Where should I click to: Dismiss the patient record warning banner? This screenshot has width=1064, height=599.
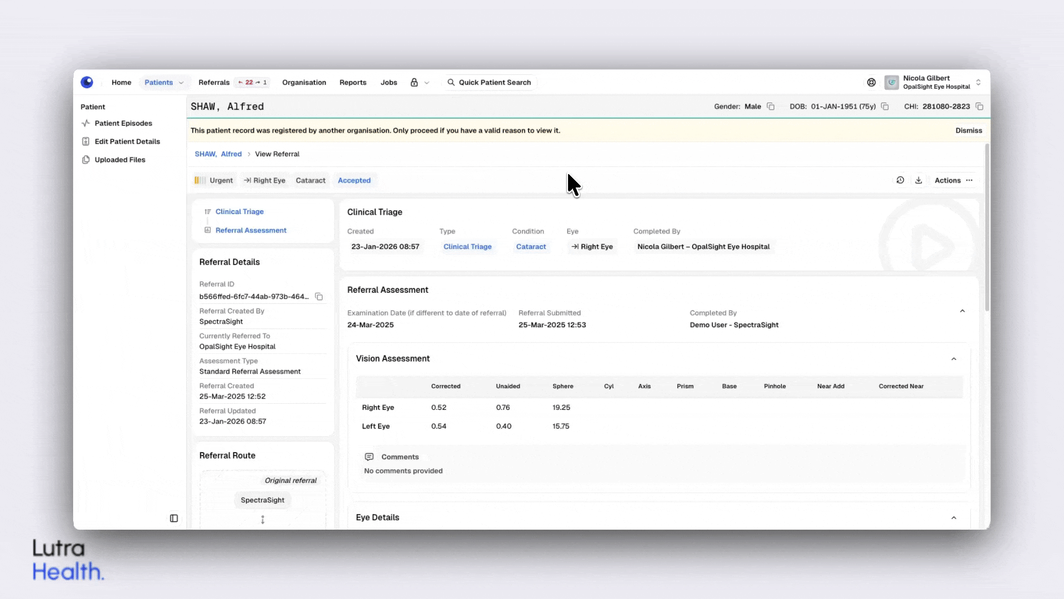[969, 131]
